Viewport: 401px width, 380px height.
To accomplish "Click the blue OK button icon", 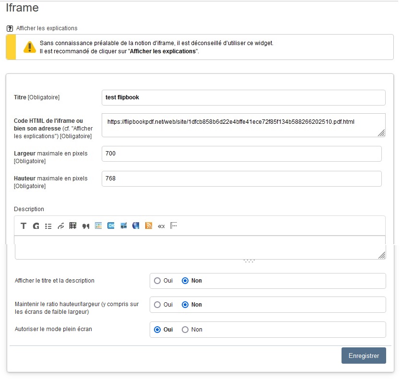I will (x=111, y=226).
